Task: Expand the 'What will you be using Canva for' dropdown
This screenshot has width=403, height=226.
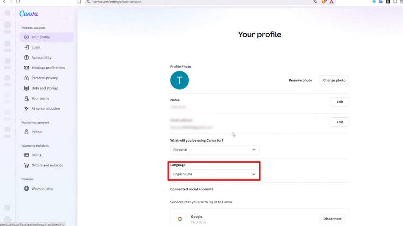Action: tap(214, 149)
